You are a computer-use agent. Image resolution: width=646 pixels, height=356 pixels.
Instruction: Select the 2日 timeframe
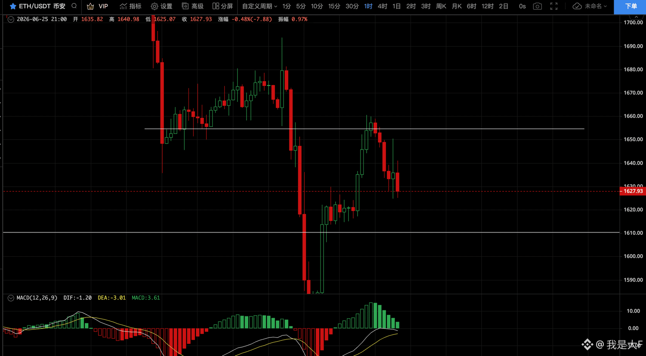[x=504, y=6]
